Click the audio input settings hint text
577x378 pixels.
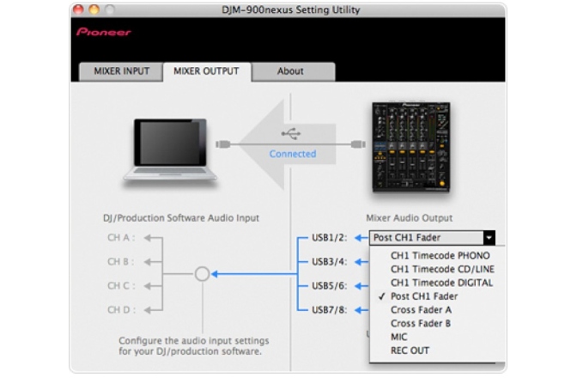pos(194,346)
